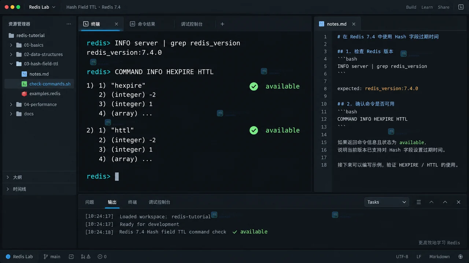469x263 pixels.
Task: Click the terminal icon on 终端 tab
Action: click(86, 24)
